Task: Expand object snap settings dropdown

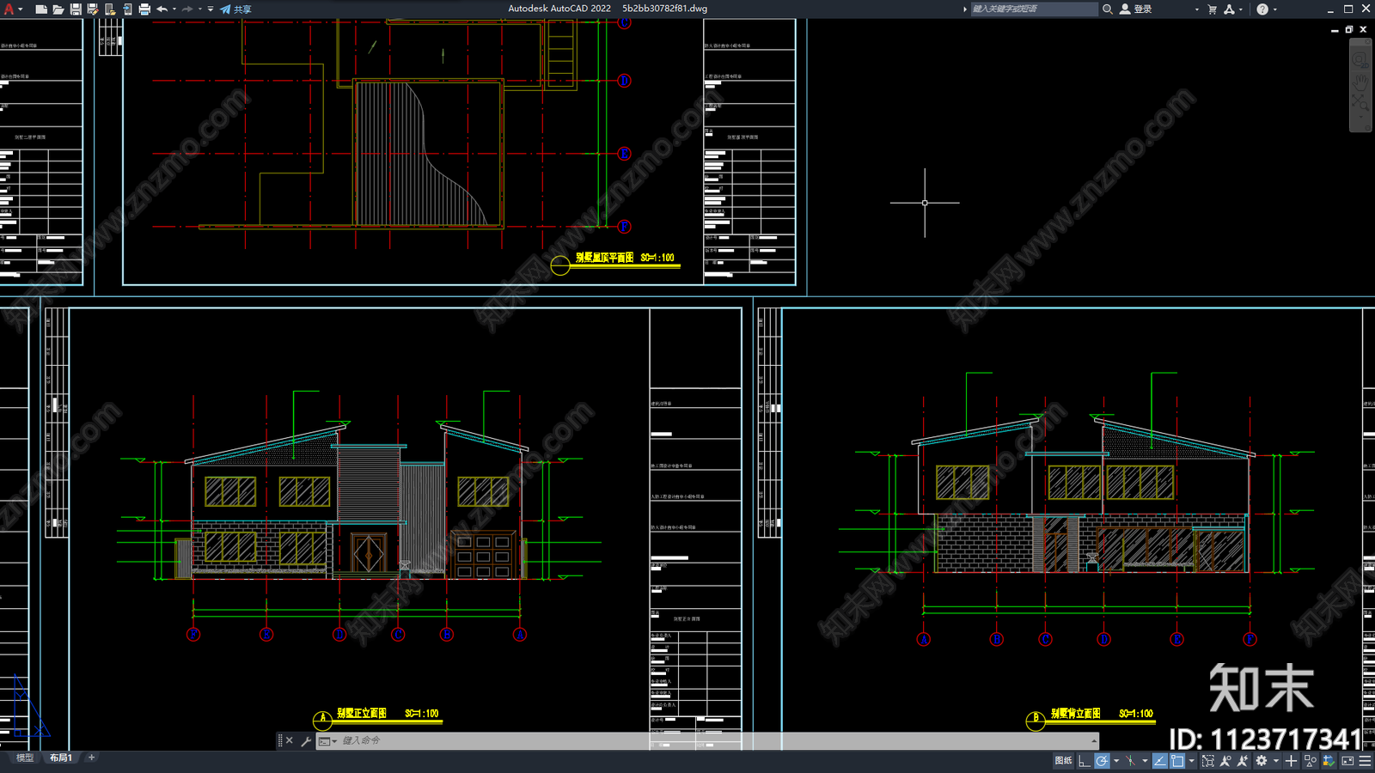Action: pos(1192,761)
